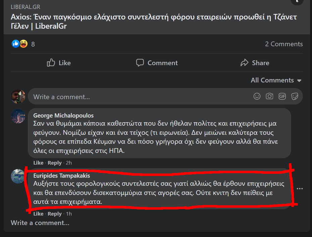Open the emoji picker in comment box
The width and height of the screenshot is (312, 237).
coord(257,96)
